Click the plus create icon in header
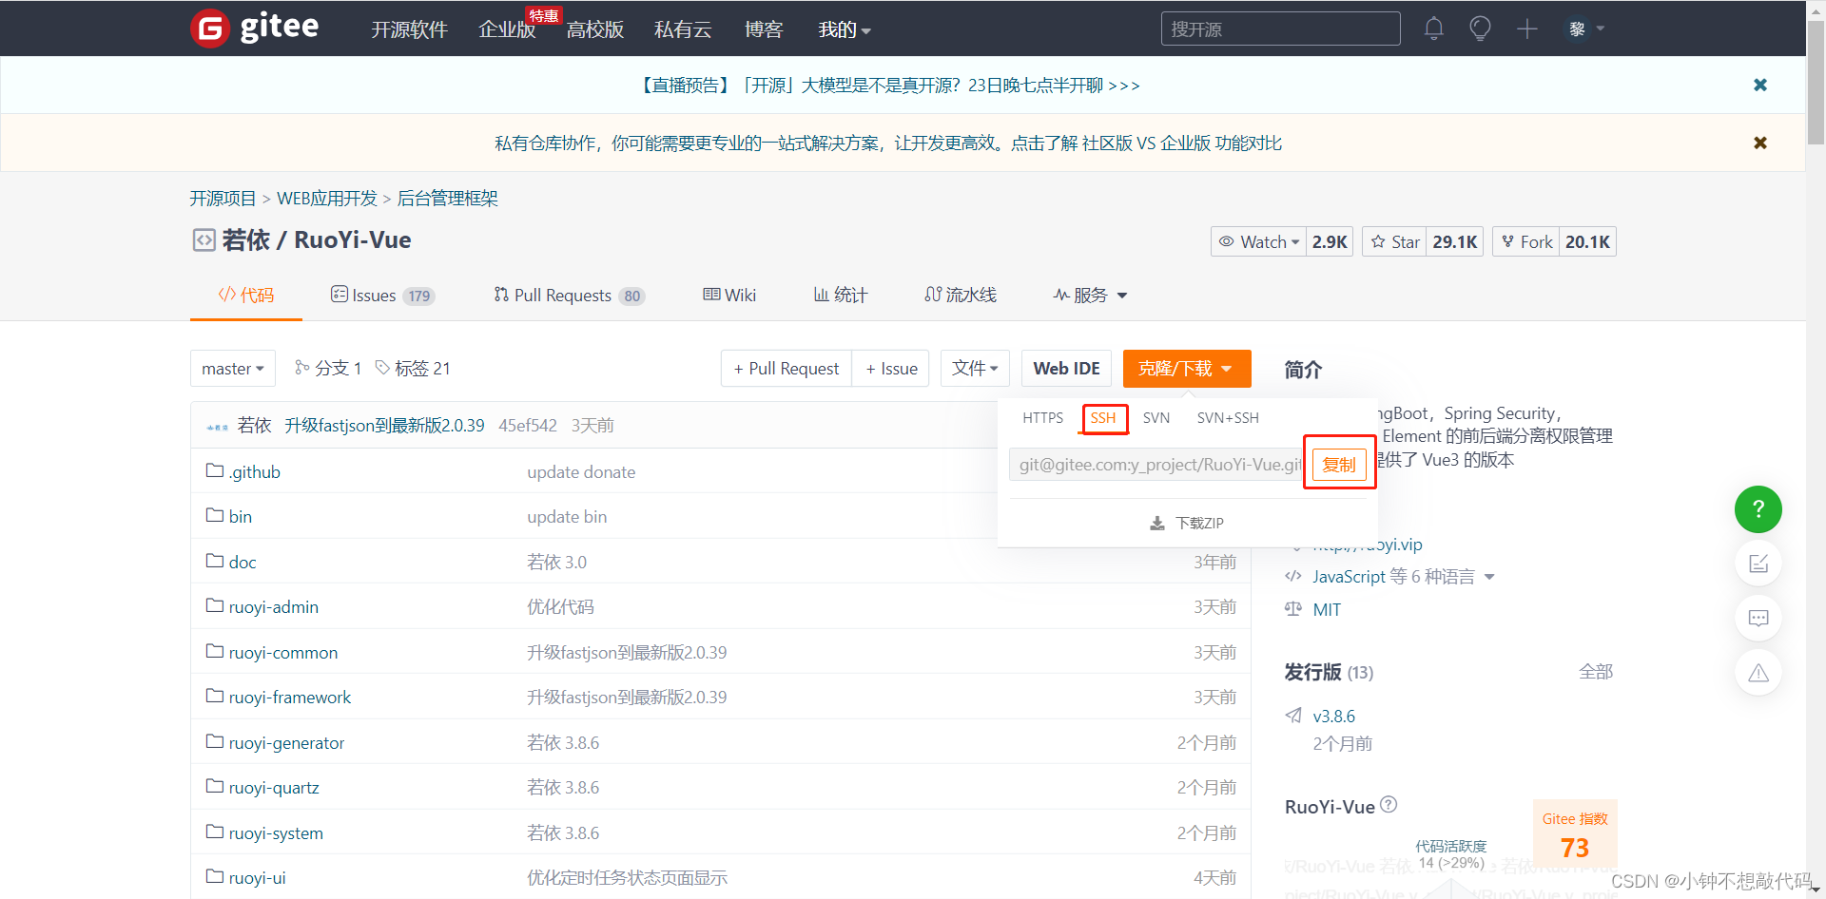 point(1527,29)
